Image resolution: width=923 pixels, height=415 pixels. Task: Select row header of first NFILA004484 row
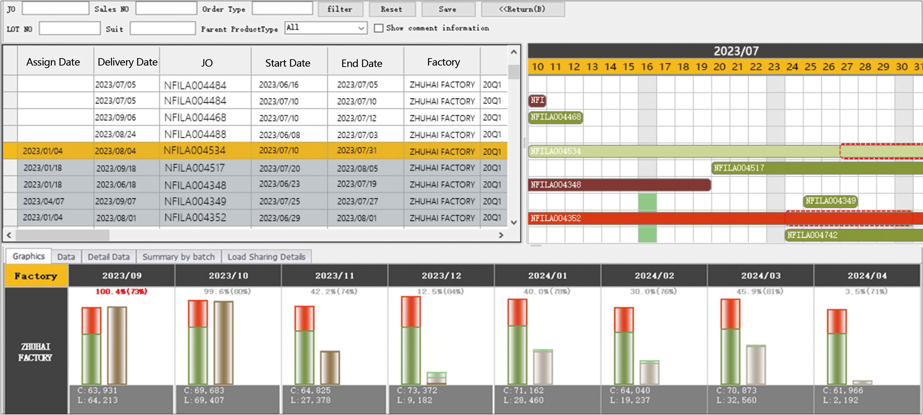10,84
